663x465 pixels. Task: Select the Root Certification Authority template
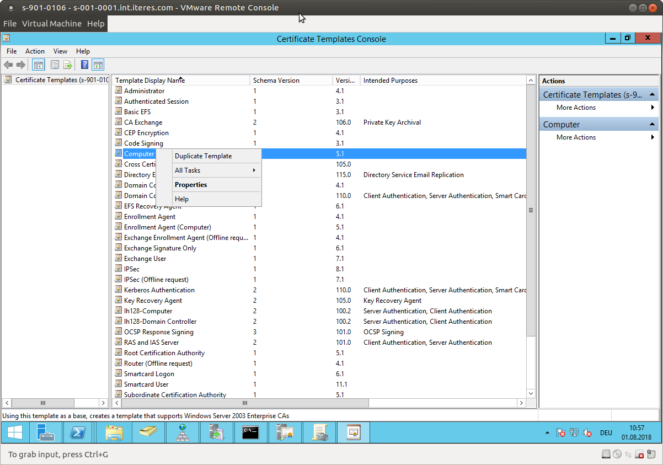point(164,353)
